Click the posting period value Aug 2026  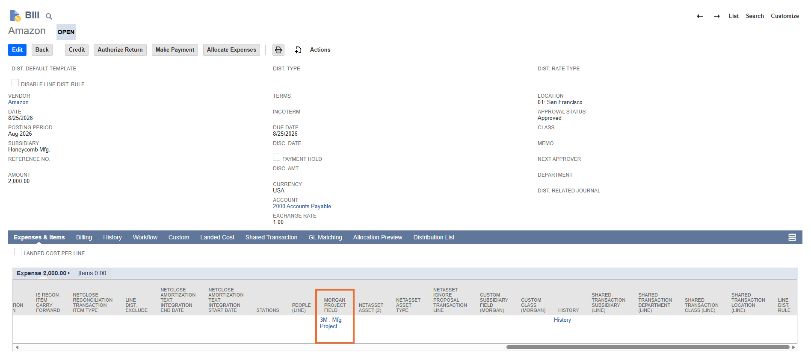(x=20, y=134)
